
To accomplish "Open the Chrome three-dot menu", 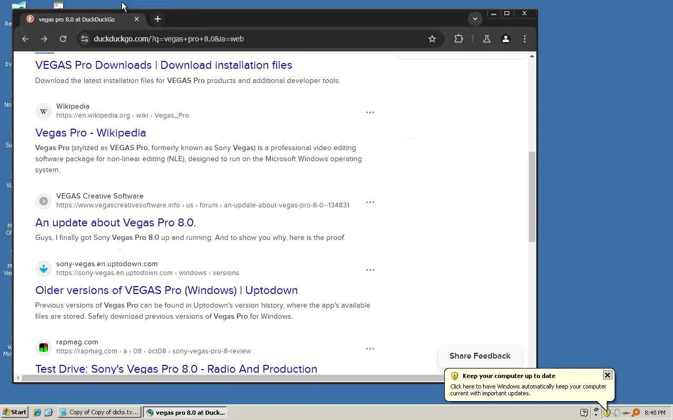I will pyautogui.click(x=525, y=39).
